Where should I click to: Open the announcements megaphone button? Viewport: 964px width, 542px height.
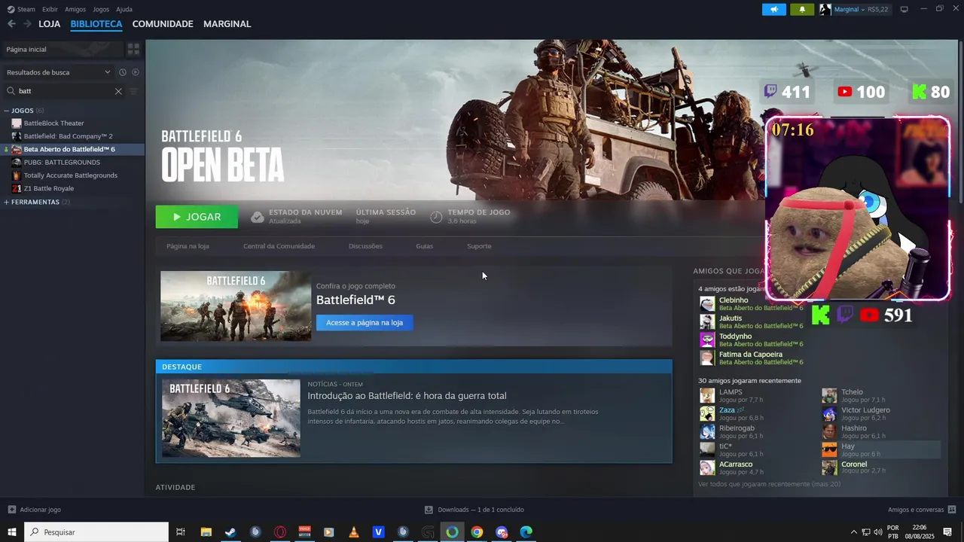[773, 10]
